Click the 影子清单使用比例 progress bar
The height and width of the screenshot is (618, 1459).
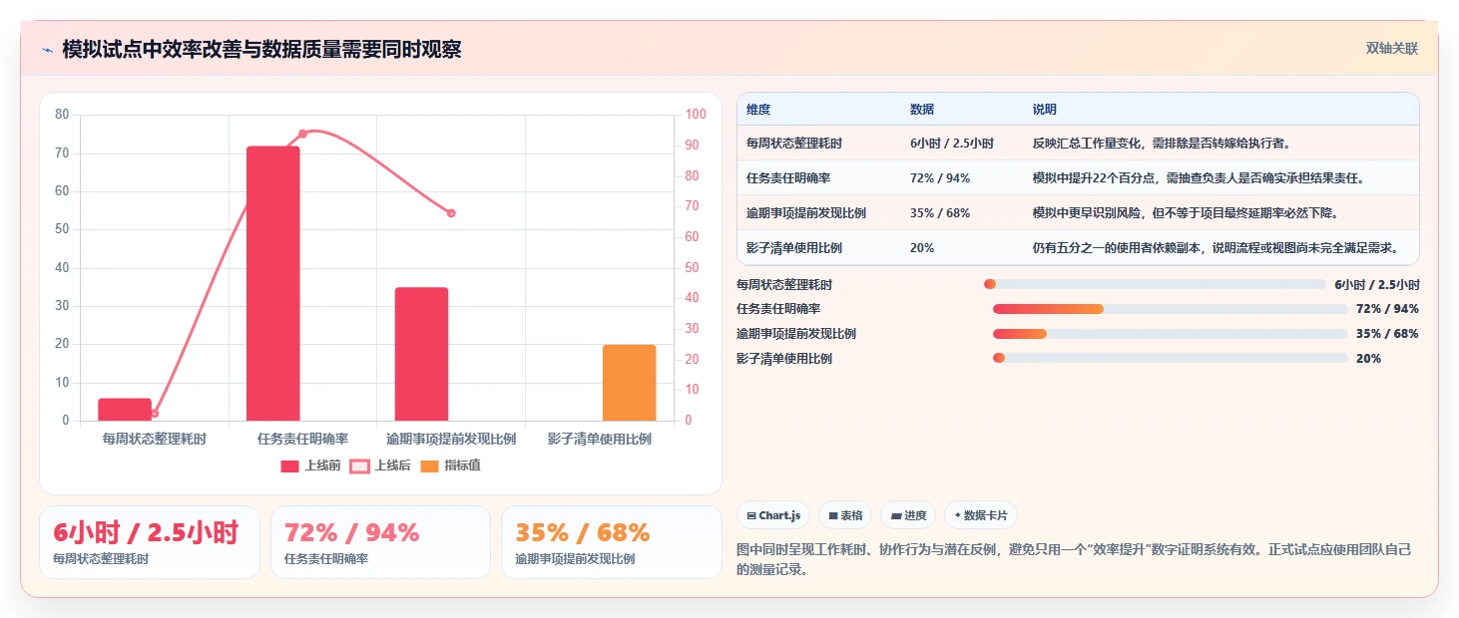coord(1170,358)
